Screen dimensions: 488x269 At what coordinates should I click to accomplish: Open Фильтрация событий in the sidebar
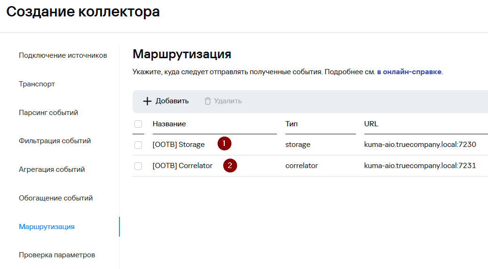[55, 141]
